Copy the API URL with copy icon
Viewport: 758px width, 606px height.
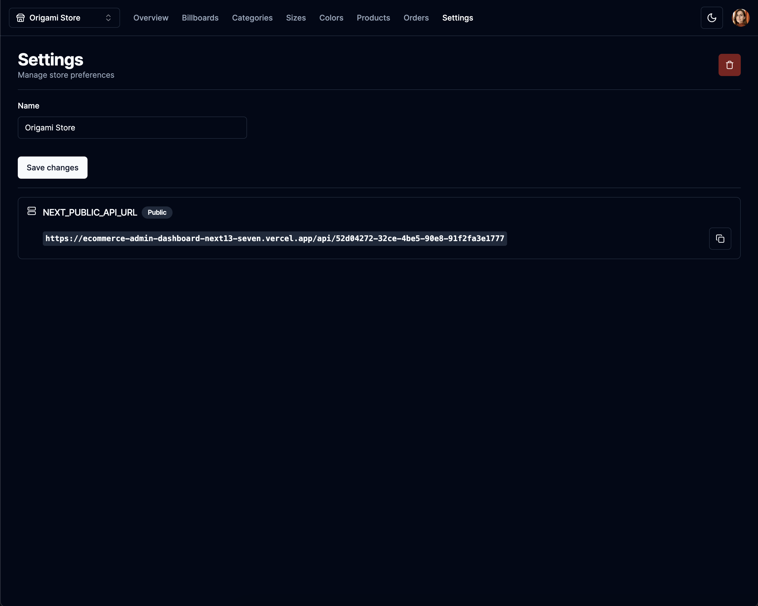(720, 239)
